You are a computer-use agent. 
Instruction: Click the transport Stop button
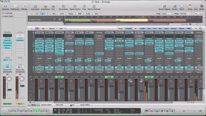tap(31, 111)
